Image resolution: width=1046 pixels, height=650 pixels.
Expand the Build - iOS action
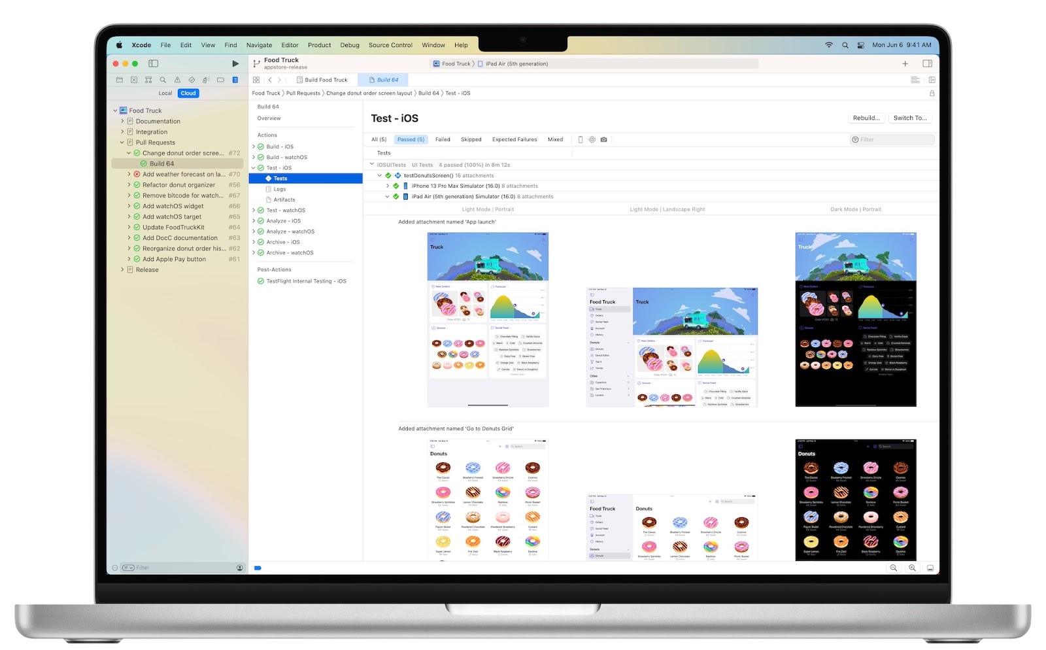(x=254, y=146)
